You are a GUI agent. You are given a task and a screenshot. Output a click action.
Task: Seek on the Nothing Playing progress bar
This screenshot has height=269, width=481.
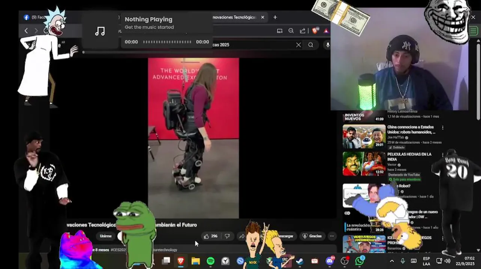[x=167, y=42]
